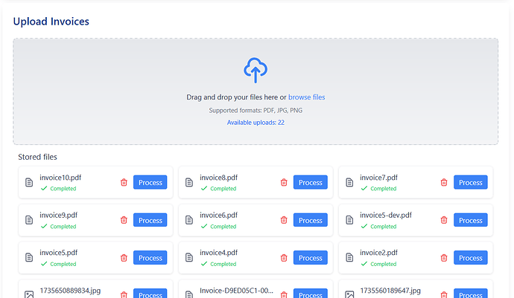
Task: Select the document icon for invoice4.pdf
Action: (189, 257)
